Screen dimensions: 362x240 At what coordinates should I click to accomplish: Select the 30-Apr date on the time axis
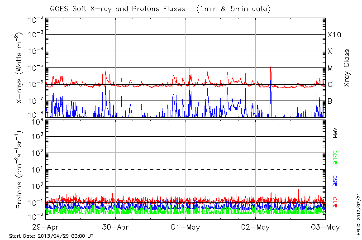click(x=116, y=226)
